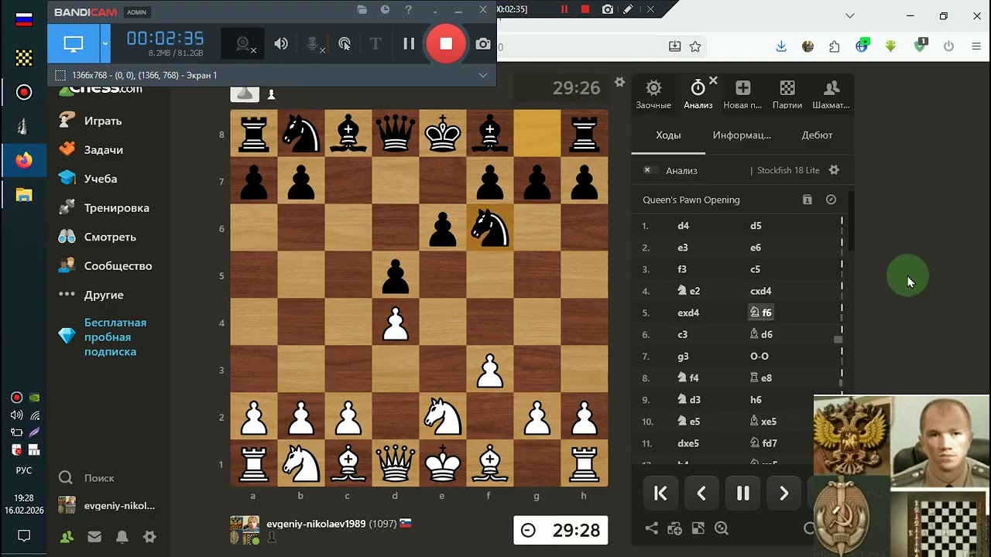This screenshot has width=991, height=557.
Task: Toggle Bandicam speaker sound
Action: pyautogui.click(x=281, y=44)
